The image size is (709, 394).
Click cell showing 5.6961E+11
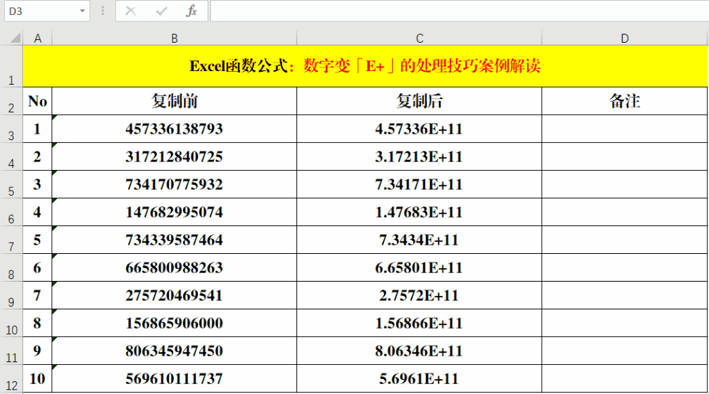tap(420, 378)
